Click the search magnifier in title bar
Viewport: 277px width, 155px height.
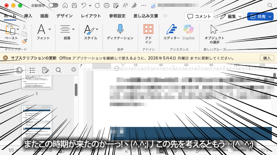[270, 5]
